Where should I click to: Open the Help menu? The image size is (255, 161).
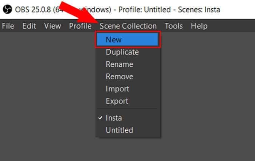tap(199, 26)
